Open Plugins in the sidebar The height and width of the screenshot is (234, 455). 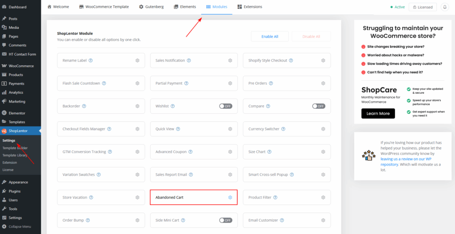[x=20, y=191]
